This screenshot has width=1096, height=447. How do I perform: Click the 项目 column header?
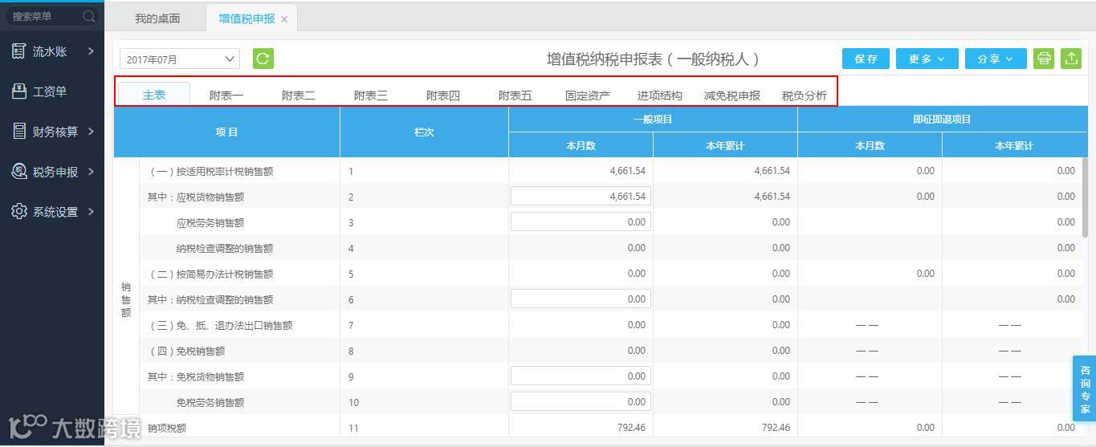(227, 132)
